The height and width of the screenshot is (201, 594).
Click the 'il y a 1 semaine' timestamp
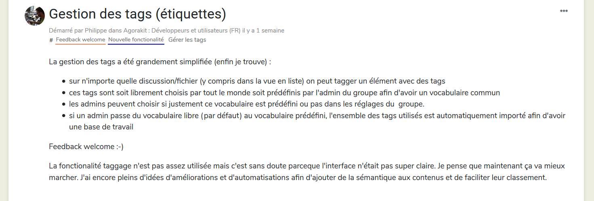click(x=263, y=31)
